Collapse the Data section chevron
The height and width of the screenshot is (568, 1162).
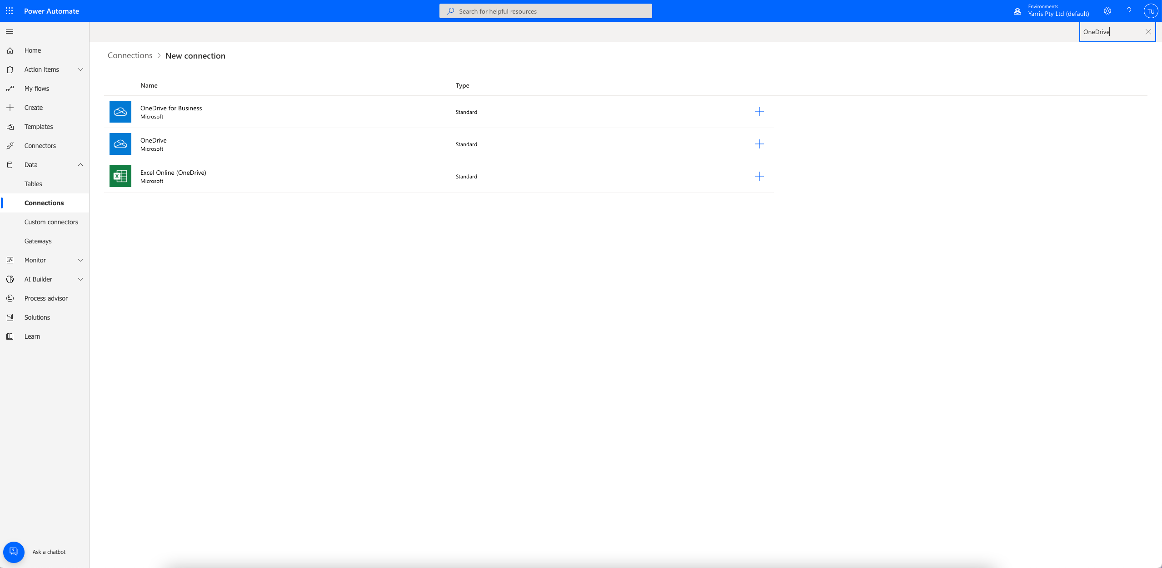pyautogui.click(x=80, y=165)
